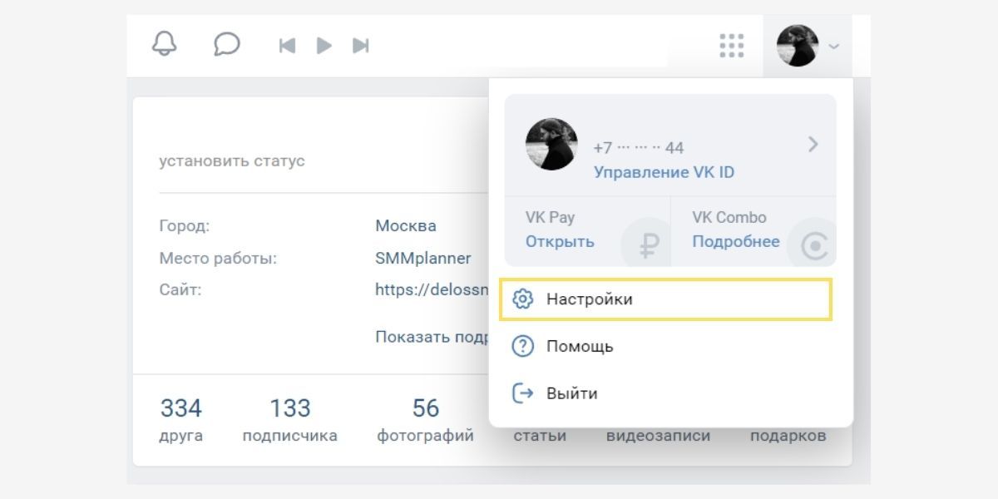Open the notifications bell icon
The width and height of the screenshot is (998, 499).
165,44
